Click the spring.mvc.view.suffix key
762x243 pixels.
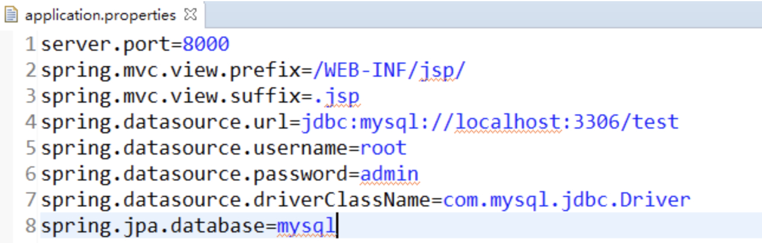point(171,97)
